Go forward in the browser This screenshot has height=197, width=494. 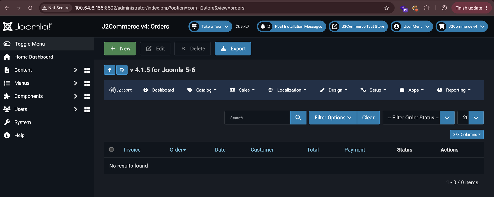point(19,8)
